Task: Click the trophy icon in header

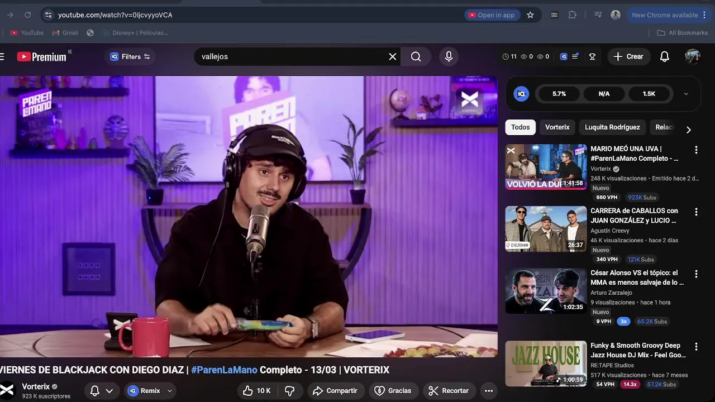Action: (x=592, y=56)
